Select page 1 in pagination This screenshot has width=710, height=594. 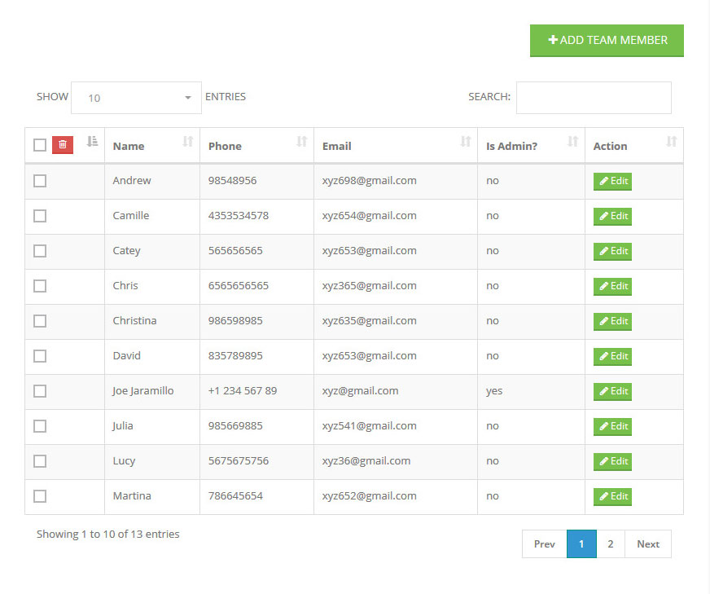581,544
